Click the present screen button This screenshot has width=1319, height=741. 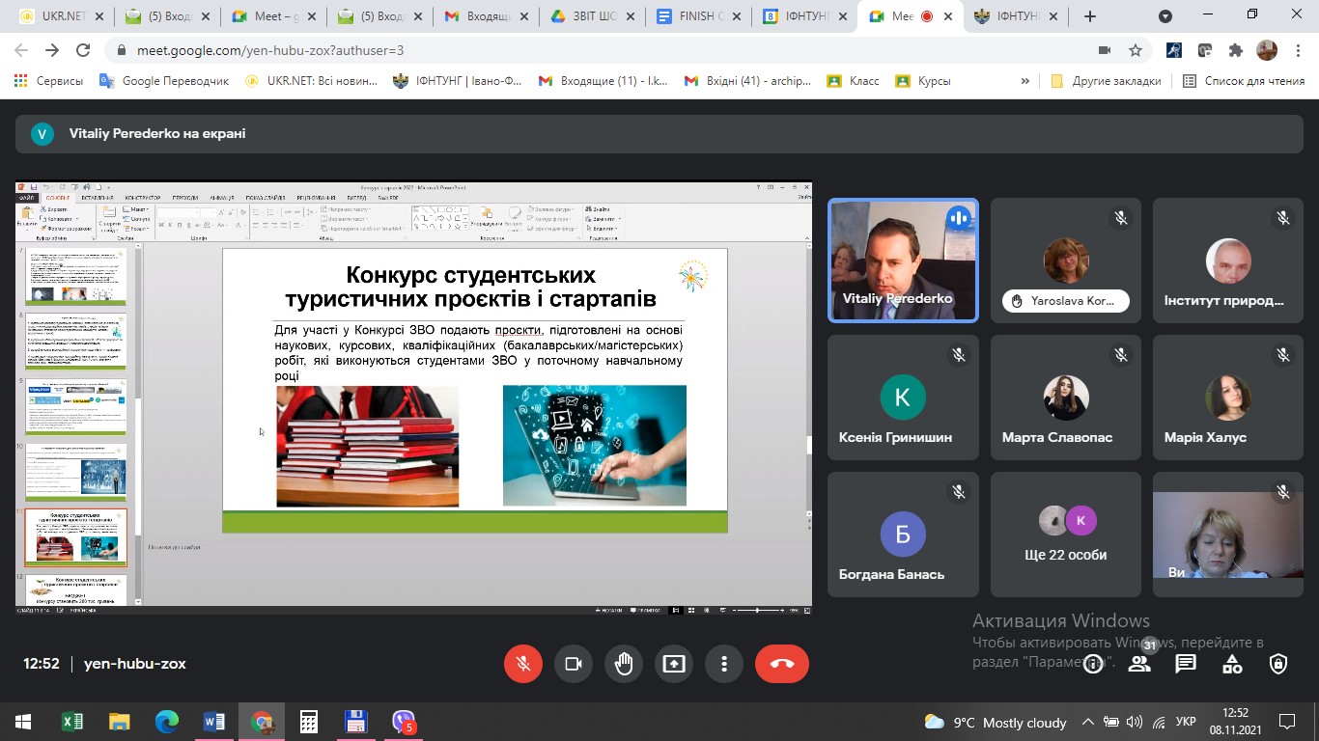(x=674, y=664)
